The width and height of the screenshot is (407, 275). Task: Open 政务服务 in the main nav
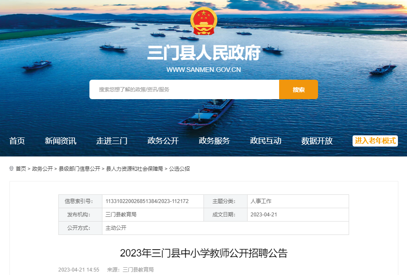tap(214, 141)
